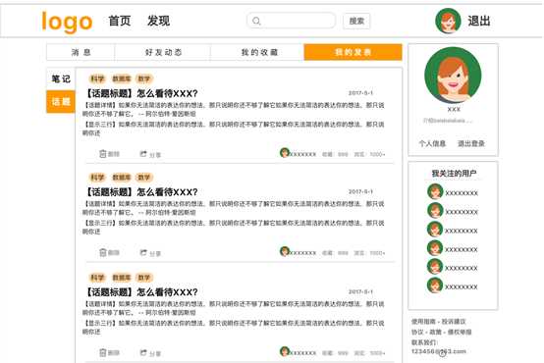
Task: Switch to the 消息 tab
Action: click(81, 52)
